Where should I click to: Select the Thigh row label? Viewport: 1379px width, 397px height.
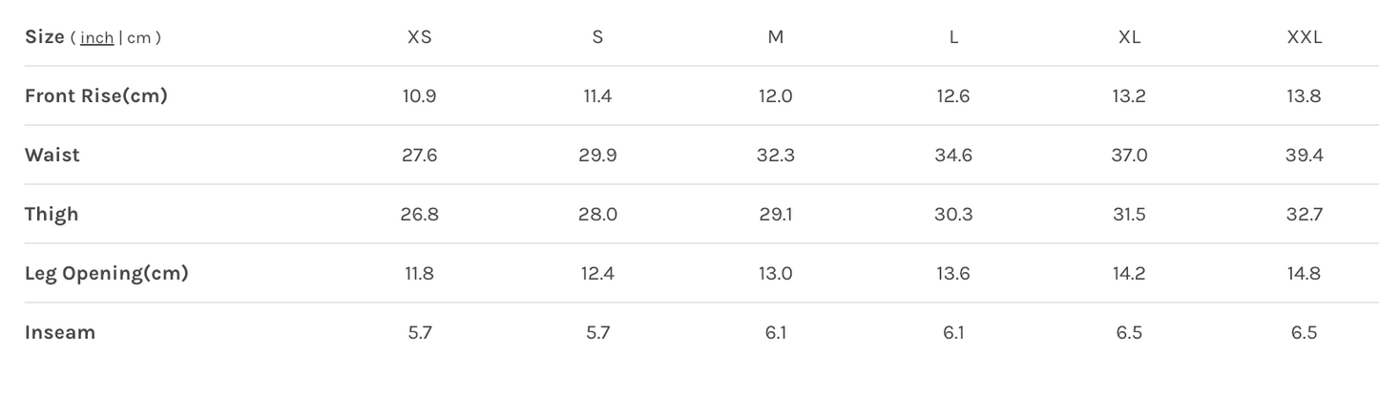pos(52,215)
